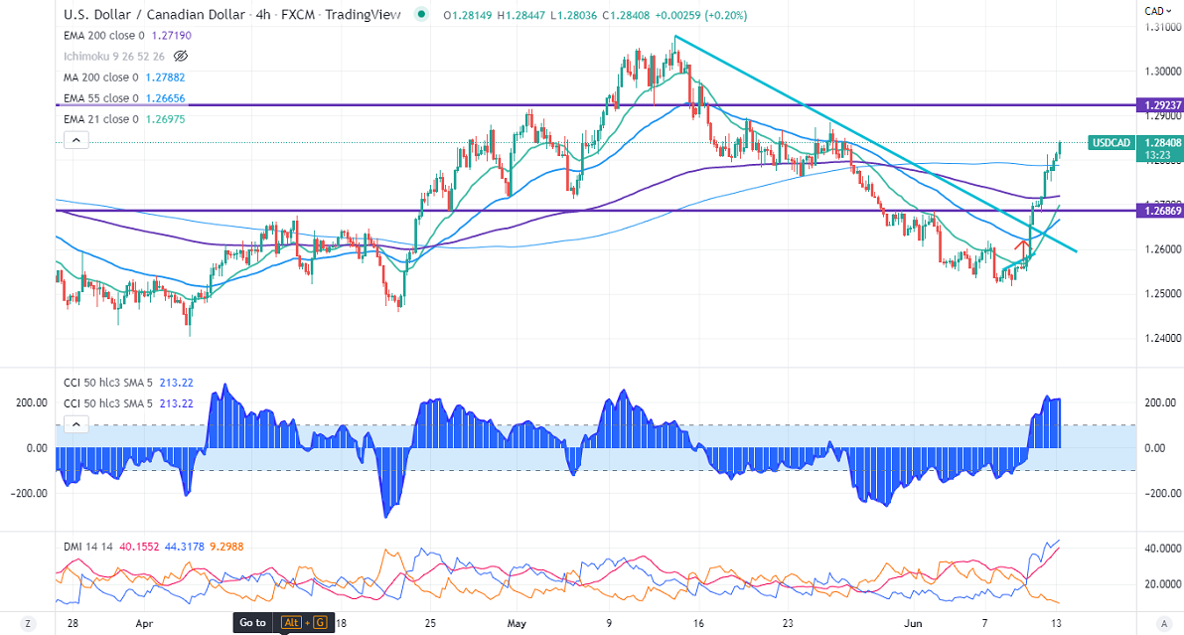The height and width of the screenshot is (635, 1184).
Task: Click the 'Apr' date axis label
Action: click(x=144, y=623)
